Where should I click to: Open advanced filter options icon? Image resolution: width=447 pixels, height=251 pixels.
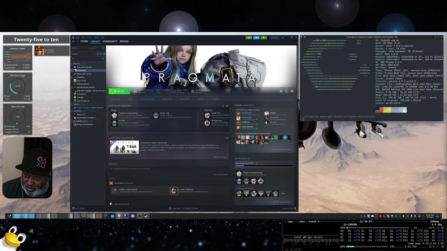click(103, 59)
